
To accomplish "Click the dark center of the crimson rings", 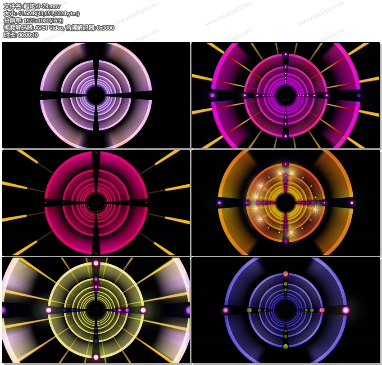I will (x=96, y=203).
